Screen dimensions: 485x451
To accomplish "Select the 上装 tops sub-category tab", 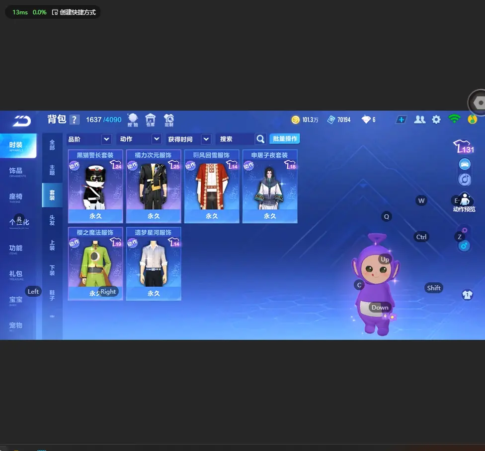I will (52, 245).
